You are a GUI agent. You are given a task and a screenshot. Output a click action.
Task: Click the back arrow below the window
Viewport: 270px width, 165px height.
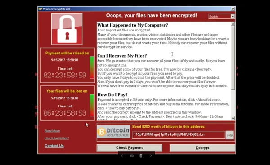click(122, 156)
